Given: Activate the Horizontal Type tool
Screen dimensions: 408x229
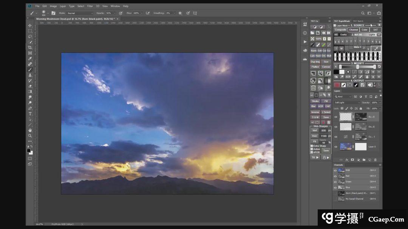Looking at the screenshot, I should point(30,114).
